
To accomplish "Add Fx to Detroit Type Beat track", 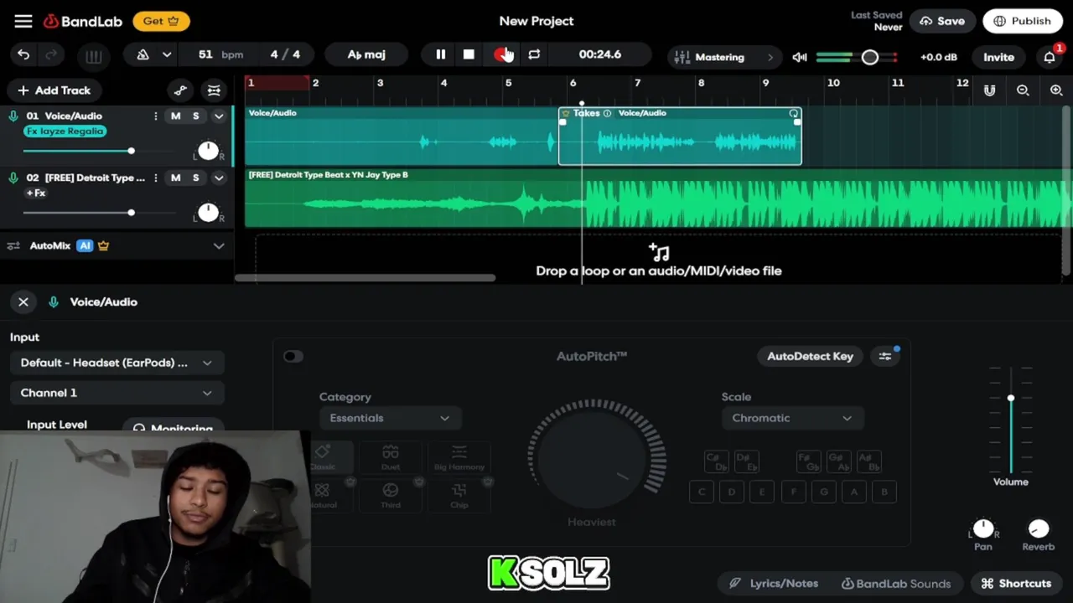I will pos(36,193).
